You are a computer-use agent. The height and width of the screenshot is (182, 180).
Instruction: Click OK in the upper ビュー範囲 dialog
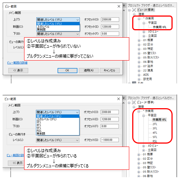(67, 71)
